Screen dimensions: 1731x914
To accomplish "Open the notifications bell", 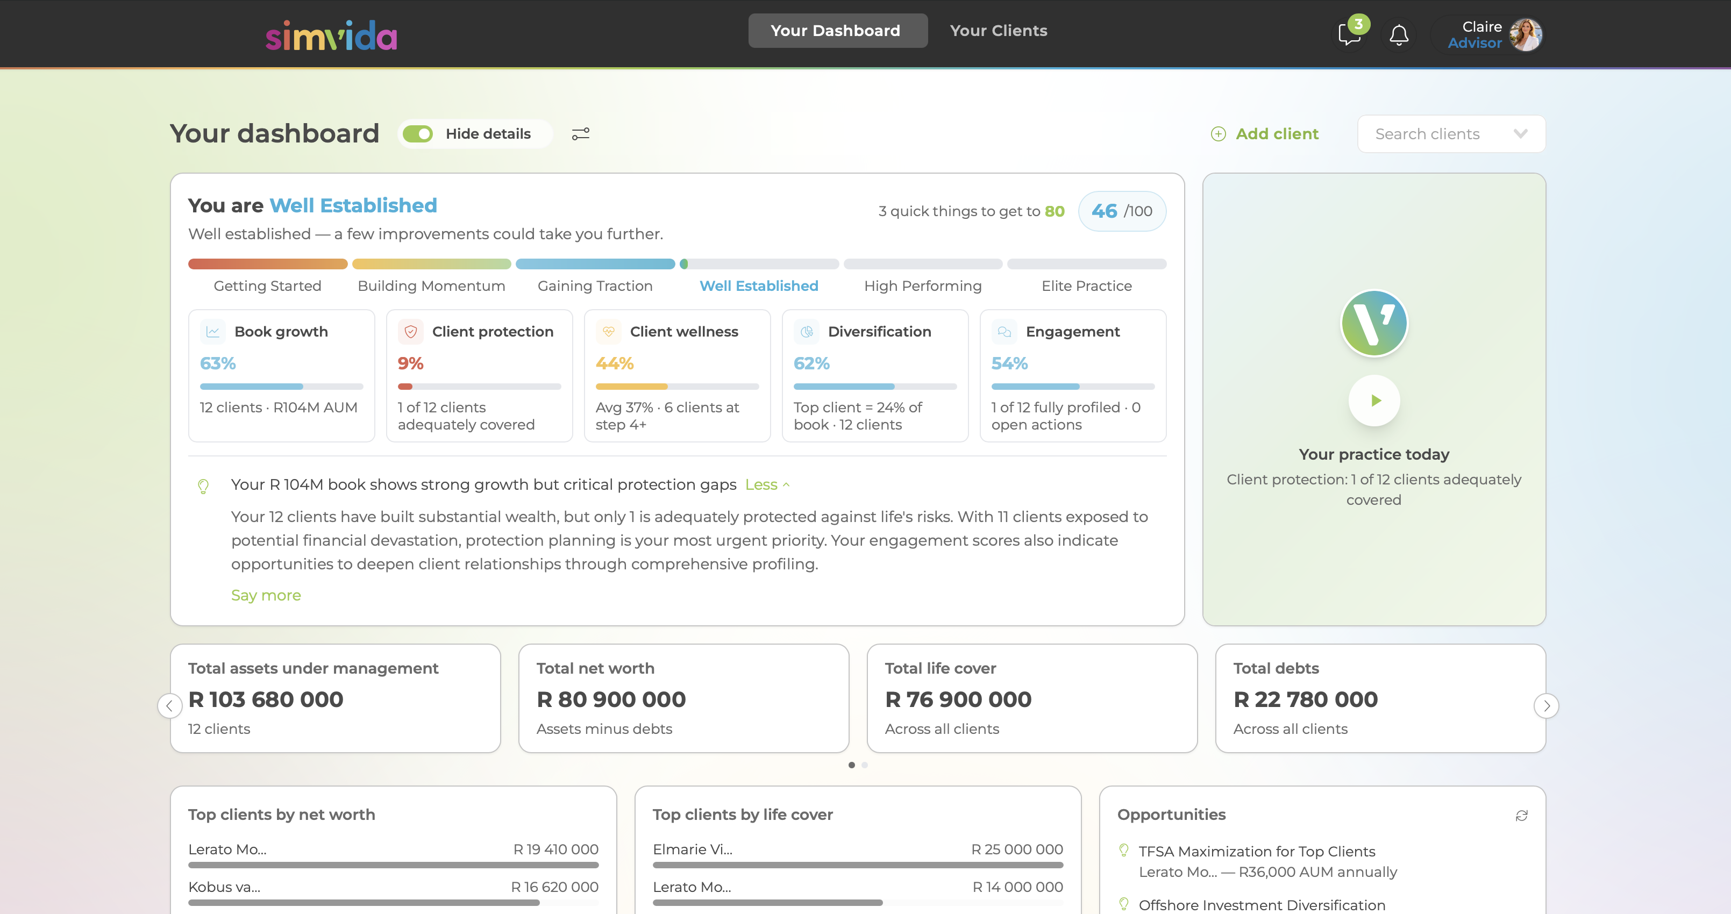I will [x=1399, y=34].
